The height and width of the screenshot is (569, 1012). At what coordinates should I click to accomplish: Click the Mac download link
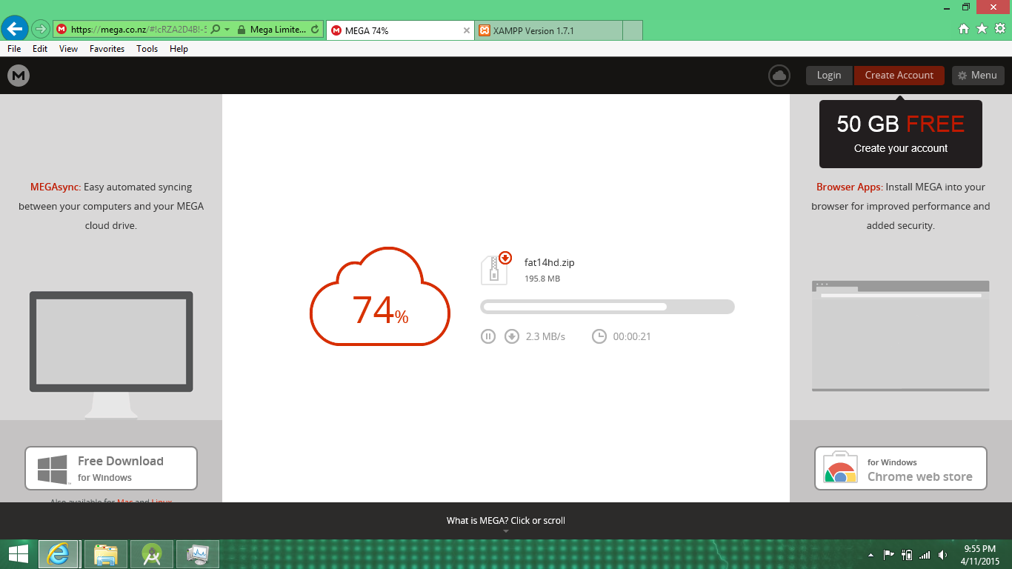coord(124,502)
